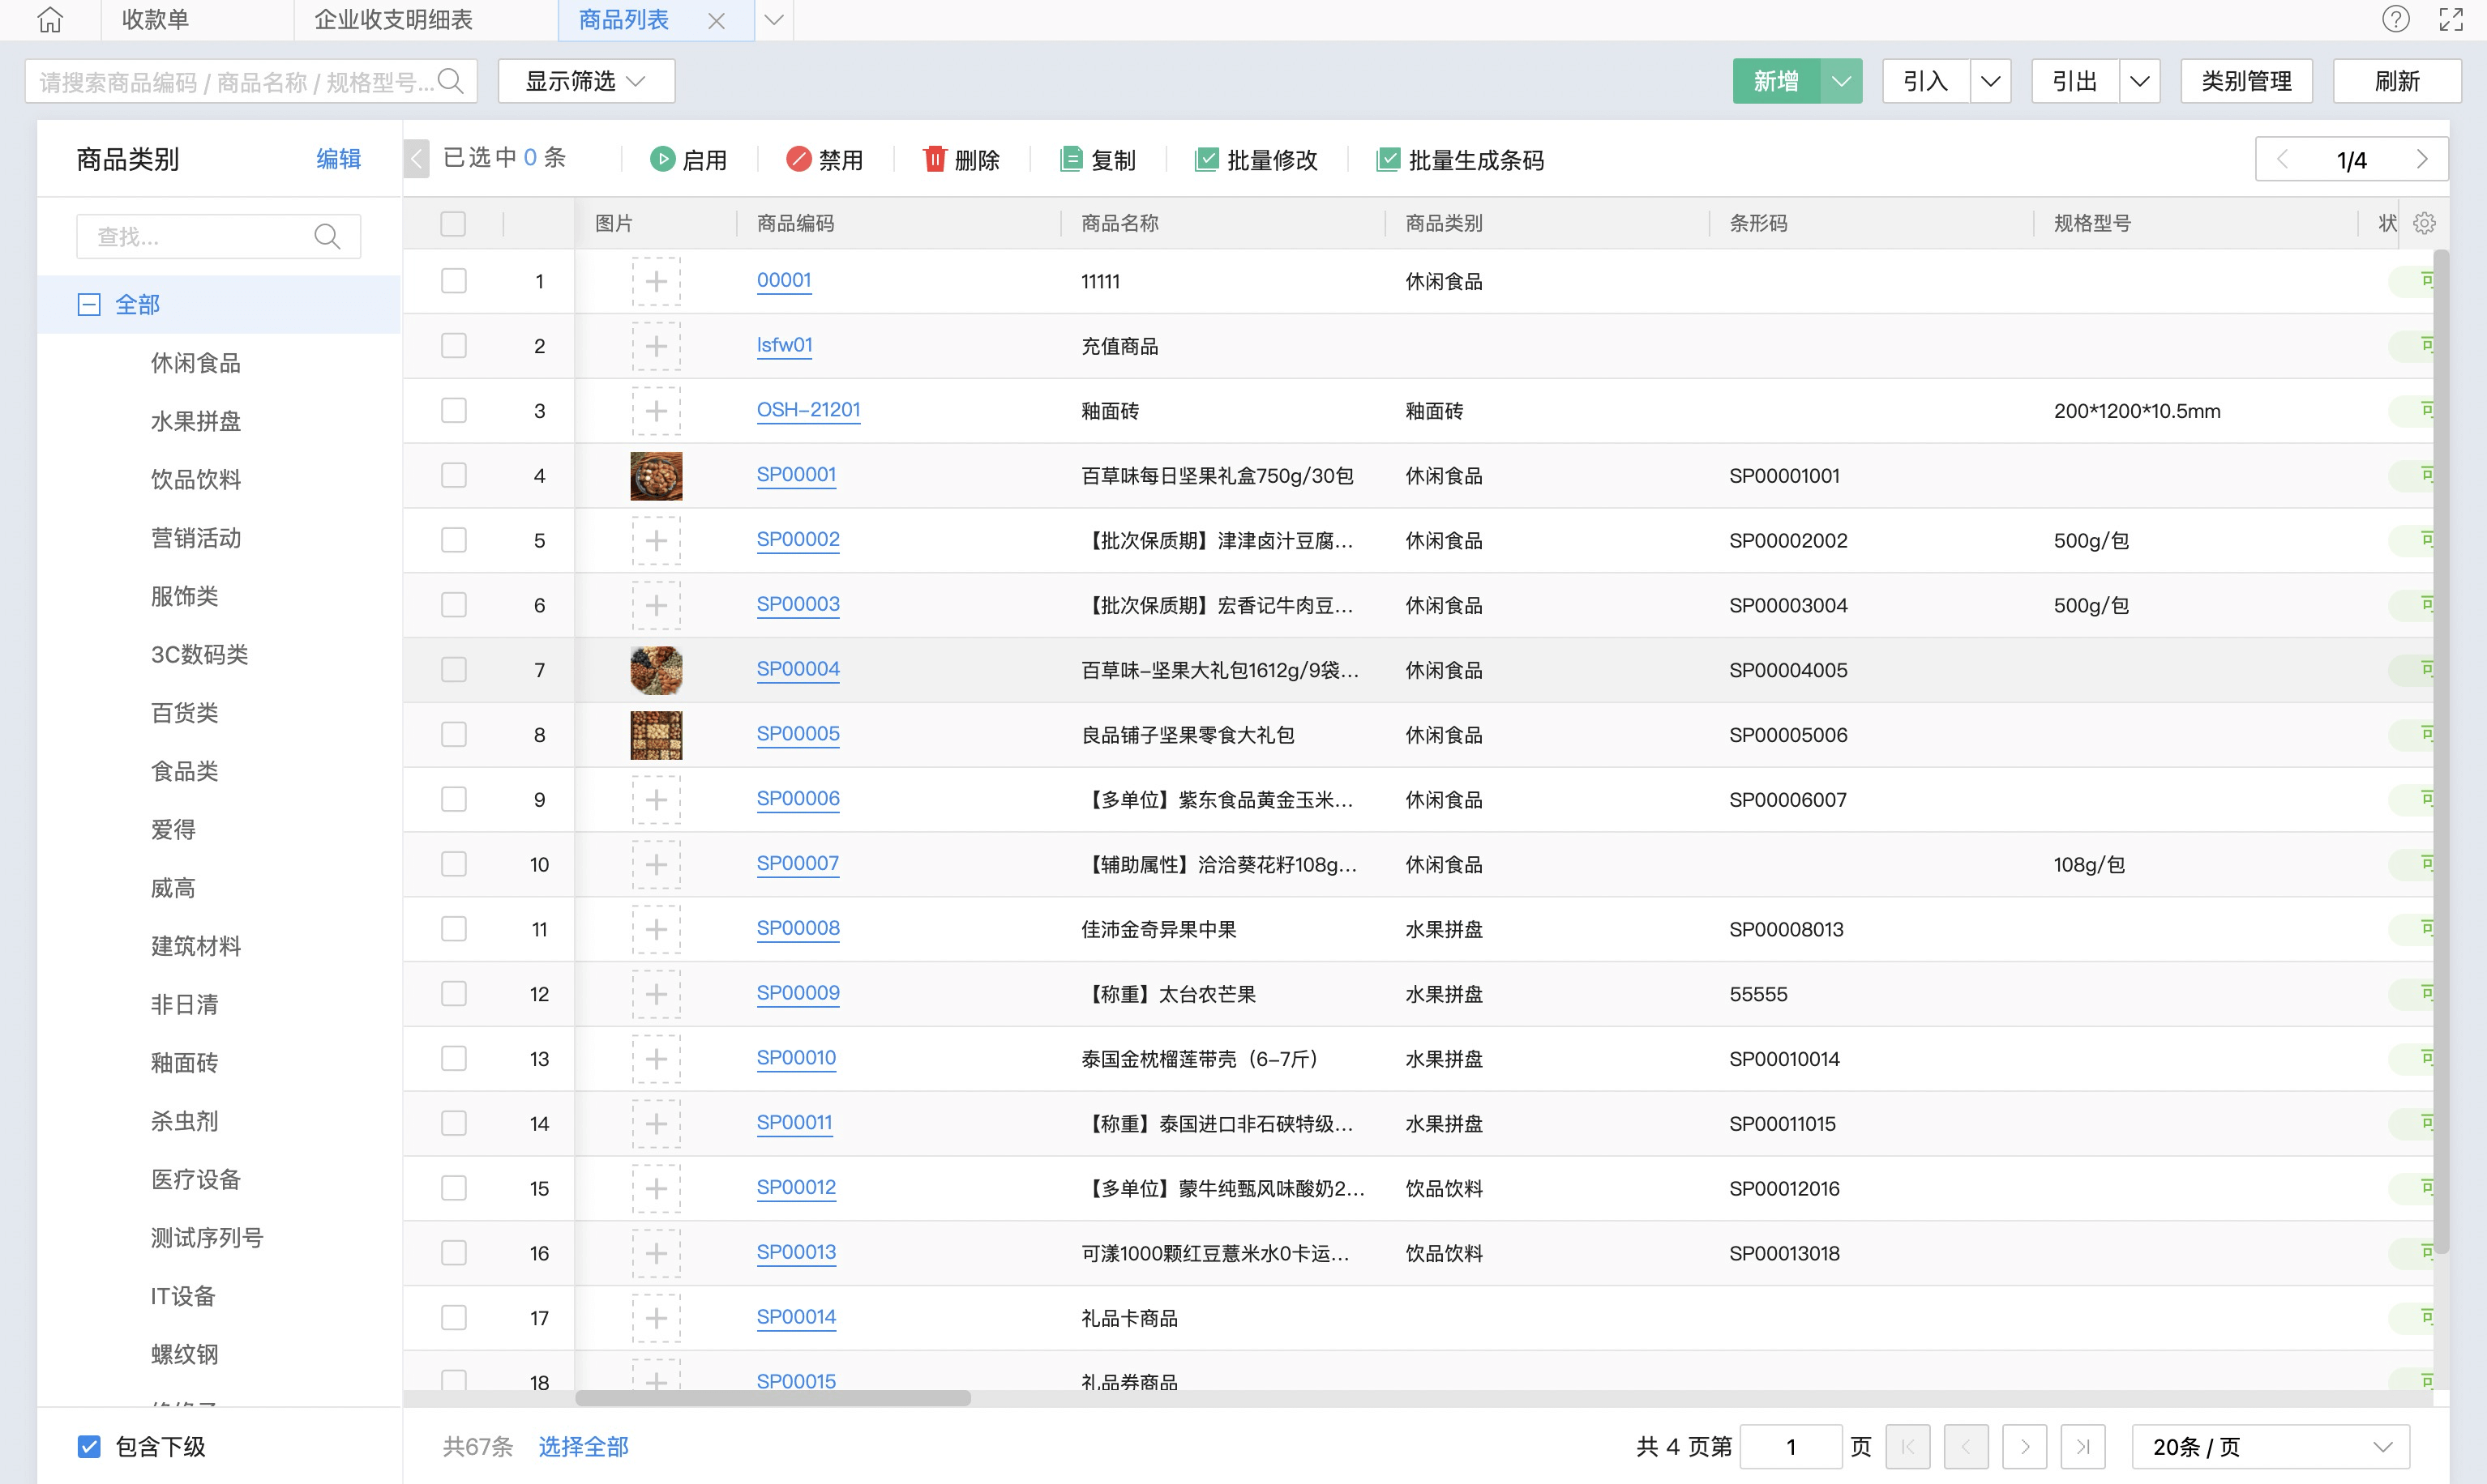This screenshot has width=2487, height=1484.
Task: Jump to last page icon
Action: 2082,1447
